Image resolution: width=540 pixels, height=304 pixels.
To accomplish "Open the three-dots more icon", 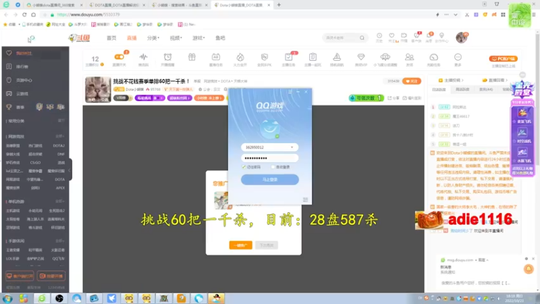I will [x=458, y=57].
